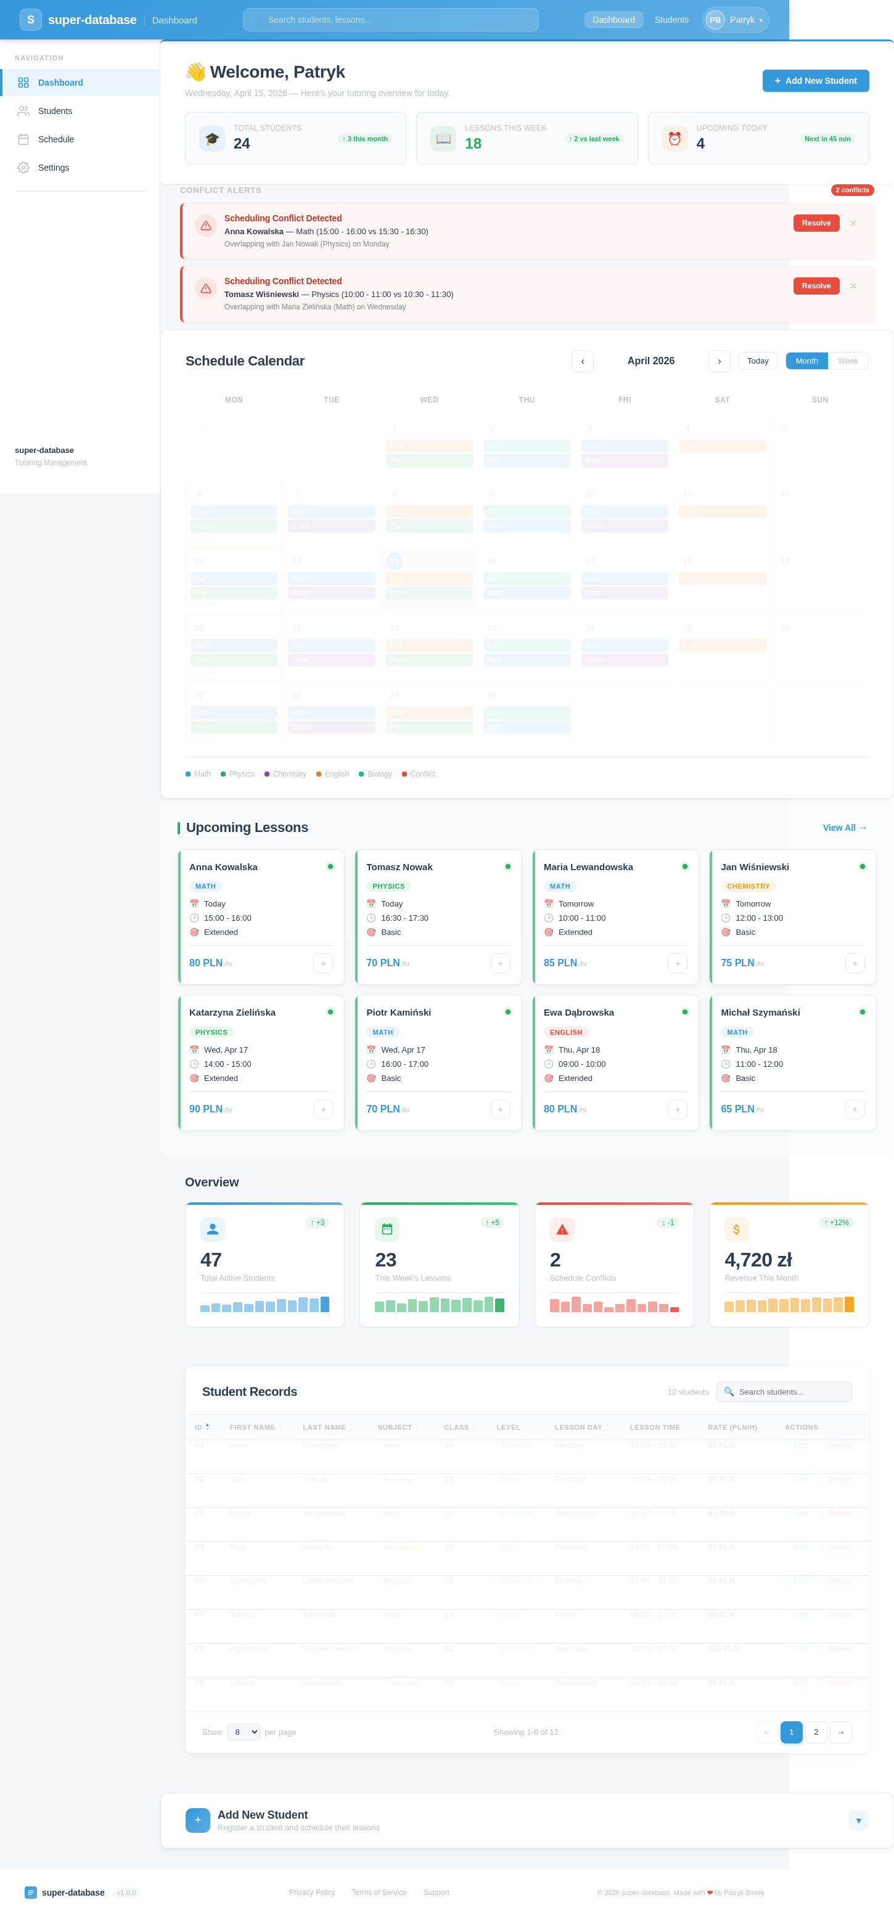Click plus button on Maria Lewandowska card
The height and width of the screenshot is (1916, 894).
(x=678, y=963)
